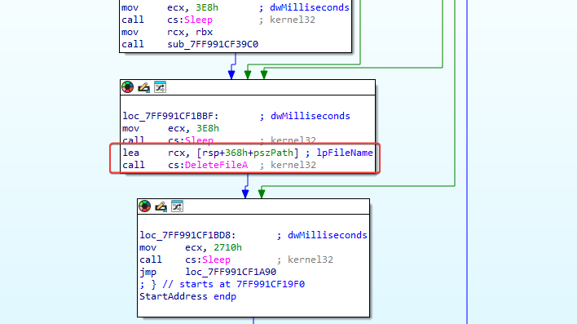Viewport: 577px width, 324px height.
Task: Click 'mov rcx, rbx' instruction
Action: (167, 32)
